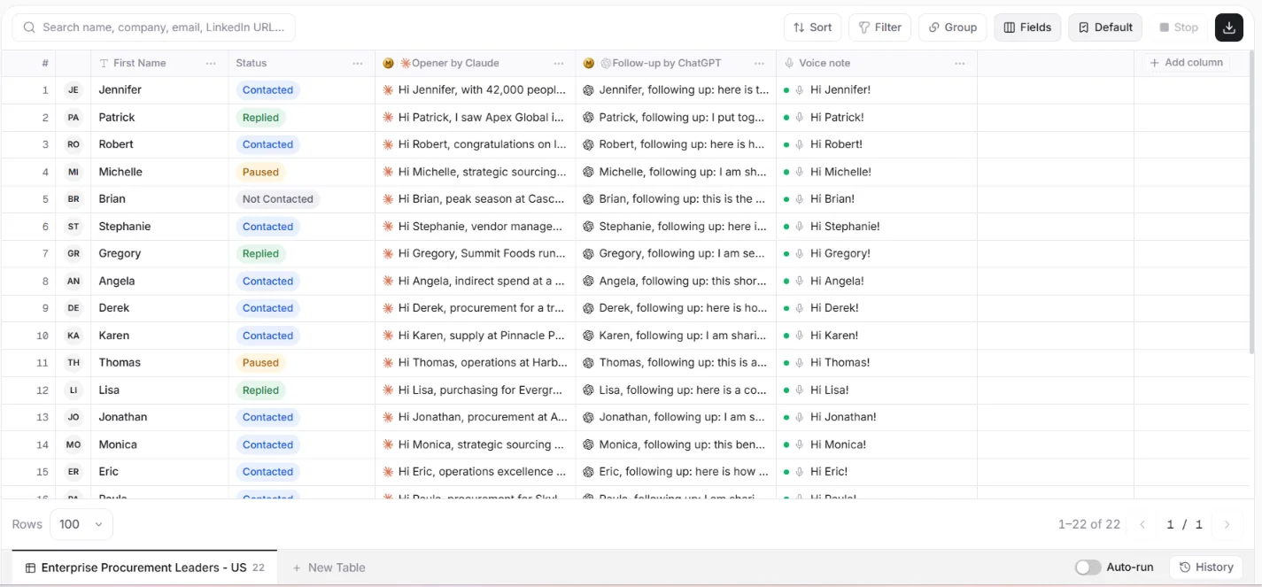Click Michelle's Paused status badge

click(260, 172)
